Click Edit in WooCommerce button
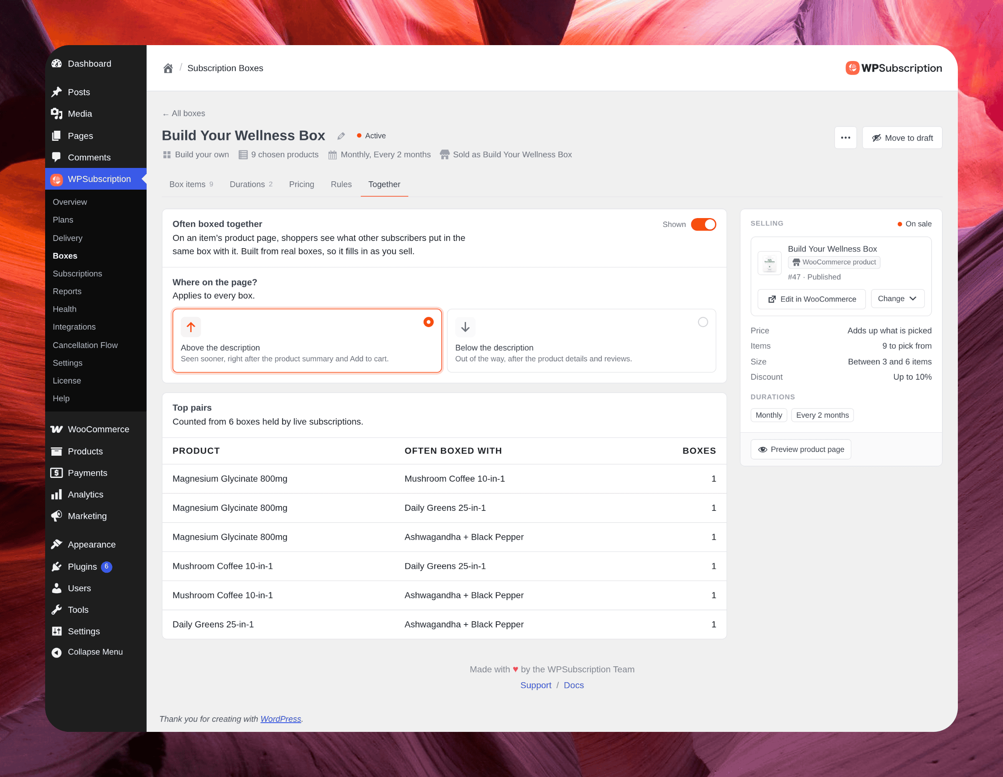The height and width of the screenshot is (777, 1003). (812, 299)
